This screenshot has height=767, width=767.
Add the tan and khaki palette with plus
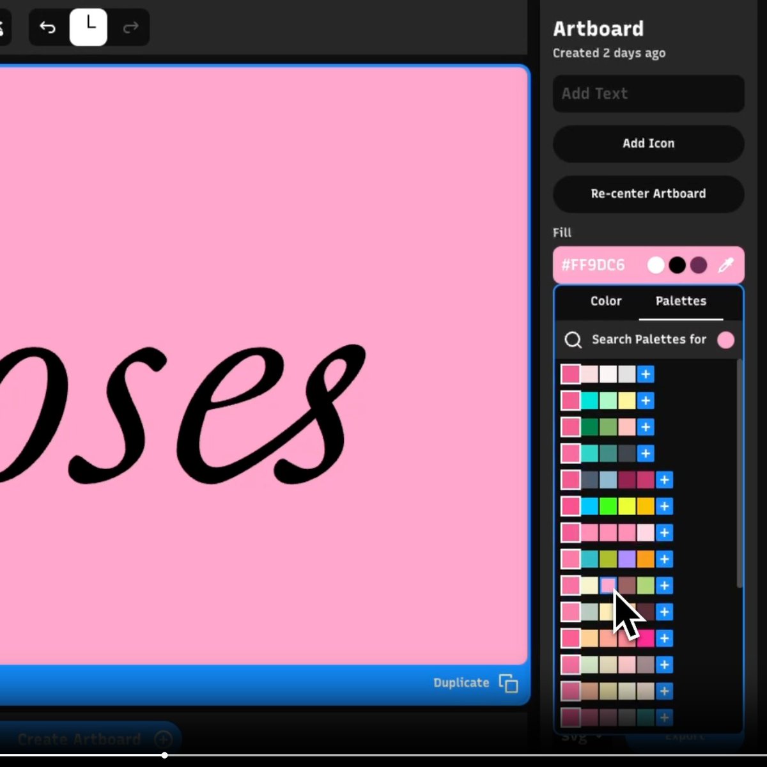[665, 691]
